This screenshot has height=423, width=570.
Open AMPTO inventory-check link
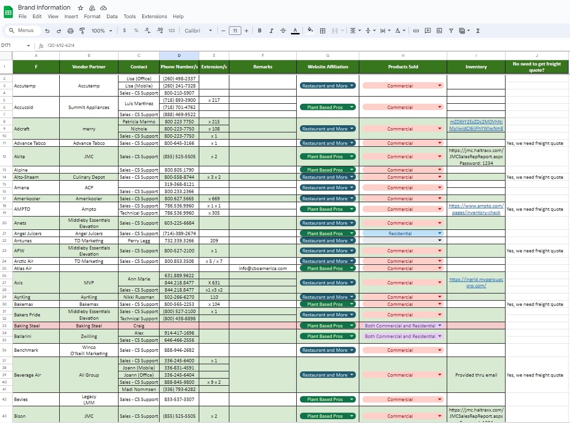(476, 209)
